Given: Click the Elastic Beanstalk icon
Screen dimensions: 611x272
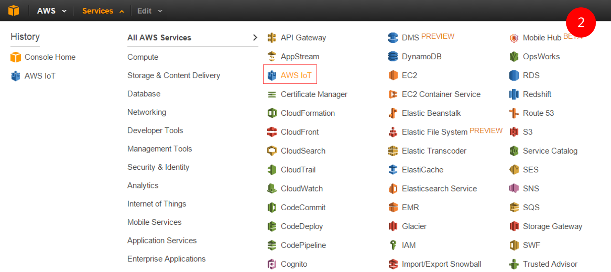Looking at the screenshot, I should click(393, 113).
